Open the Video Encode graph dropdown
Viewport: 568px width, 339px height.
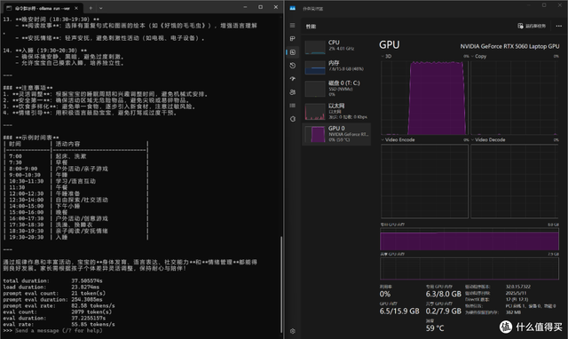pyautogui.click(x=398, y=140)
